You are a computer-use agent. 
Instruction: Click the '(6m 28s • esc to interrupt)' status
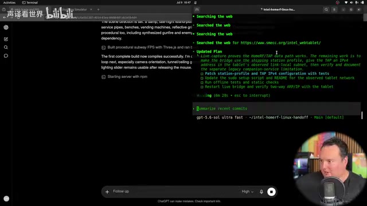click(242, 96)
